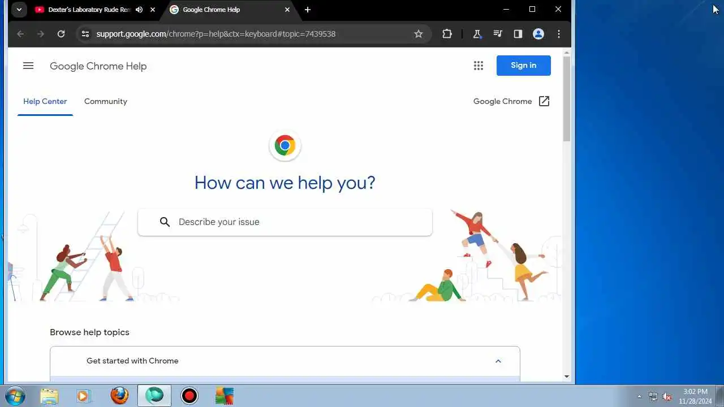Screen dimensions: 724x407
Task: Open the network tray icon
Action: (653, 396)
